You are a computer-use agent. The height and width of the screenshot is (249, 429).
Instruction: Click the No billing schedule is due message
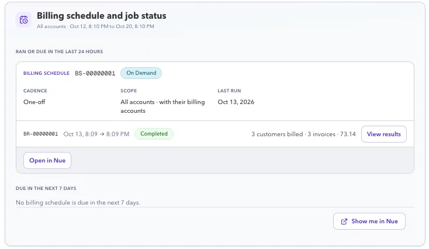point(78,202)
